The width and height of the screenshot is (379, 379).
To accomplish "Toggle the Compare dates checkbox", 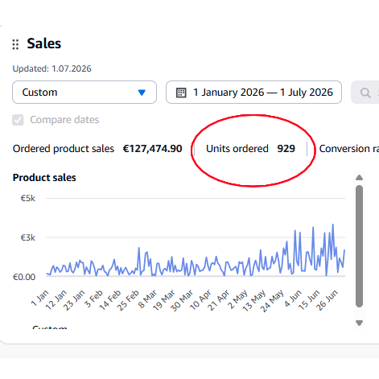I will [18, 120].
